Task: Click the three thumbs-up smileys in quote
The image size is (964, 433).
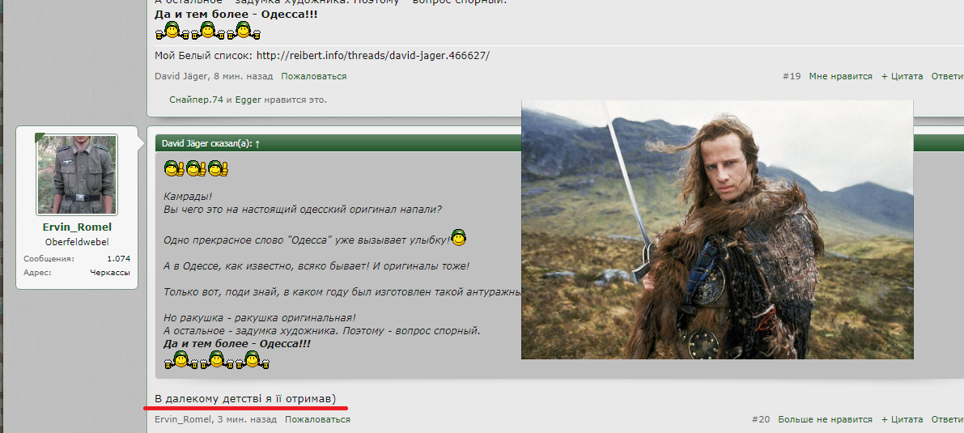Action: click(x=196, y=168)
